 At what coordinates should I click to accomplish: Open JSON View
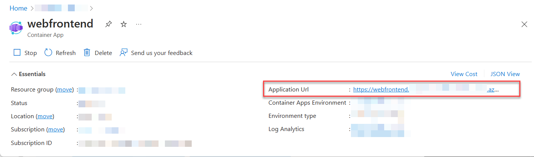click(x=505, y=74)
